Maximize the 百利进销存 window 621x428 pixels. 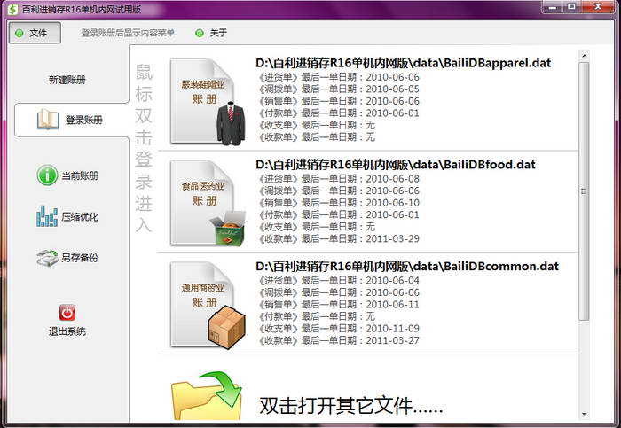(x=571, y=7)
